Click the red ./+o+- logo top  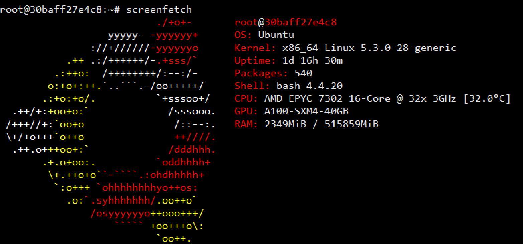(174, 22)
